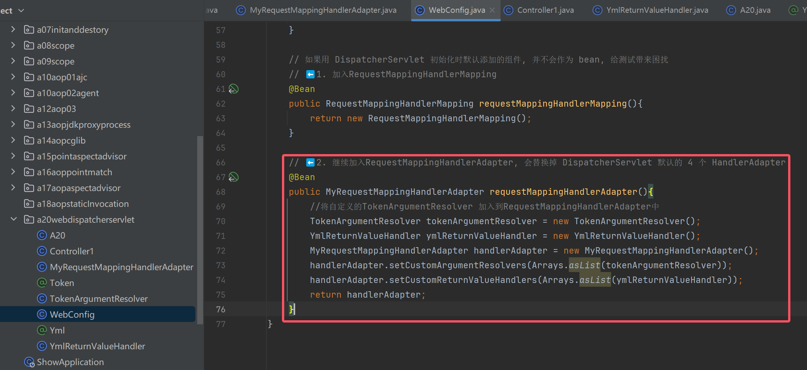Image resolution: width=807 pixels, height=370 pixels.
Task: Expand the a16aoppointmatch package
Action: 13,171
